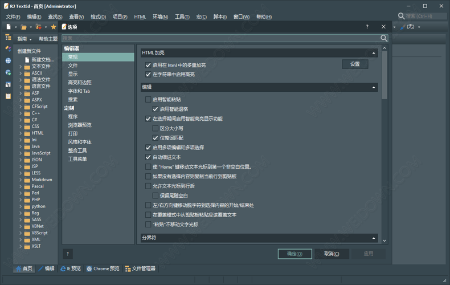The width and height of the screenshot is (450, 285).
Task: Toggle the 区分大小写 checkbox
Action: coord(156,129)
